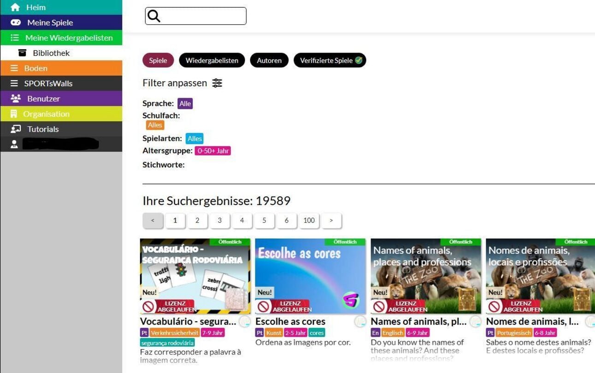Open the Escolhe as cores game thumbnail
The image size is (595, 373).
310,276
